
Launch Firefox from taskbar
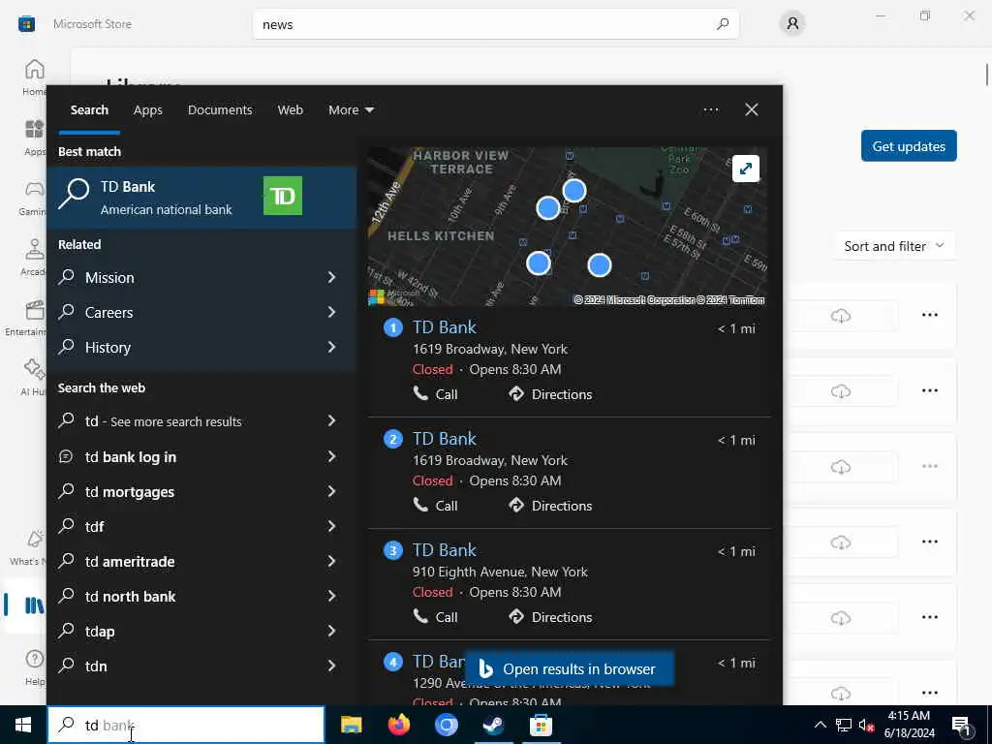398,725
